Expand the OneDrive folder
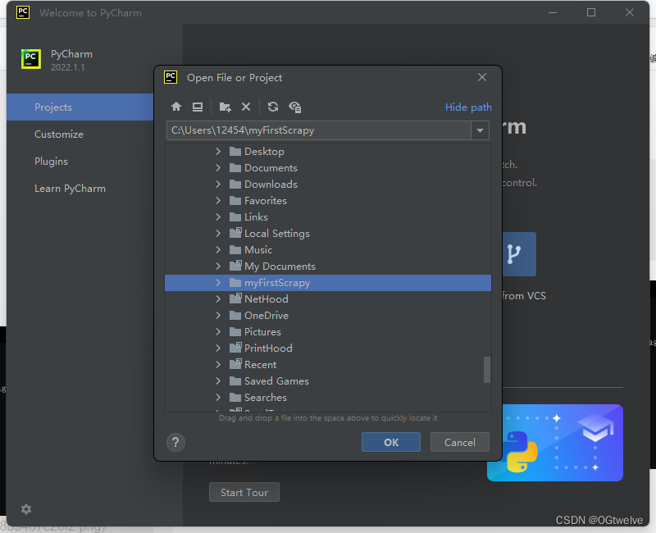 coord(218,316)
